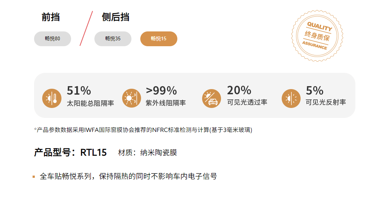Switch to the 畅悦35 option
375x217 pixels.
tap(113, 39)
